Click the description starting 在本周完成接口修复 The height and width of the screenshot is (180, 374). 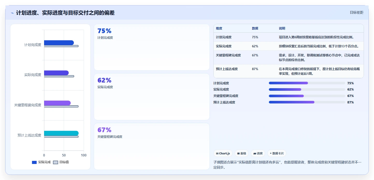(x=319, y=71)
